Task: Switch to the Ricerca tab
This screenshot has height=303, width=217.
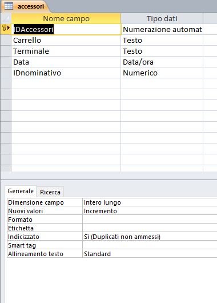Action: [x=50, y=192]
